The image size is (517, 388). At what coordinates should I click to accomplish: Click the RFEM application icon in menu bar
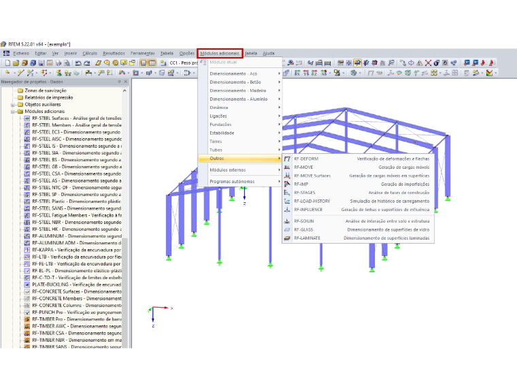6,53
